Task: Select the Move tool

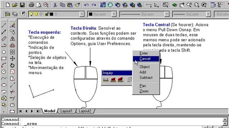Action: (13, 58)
